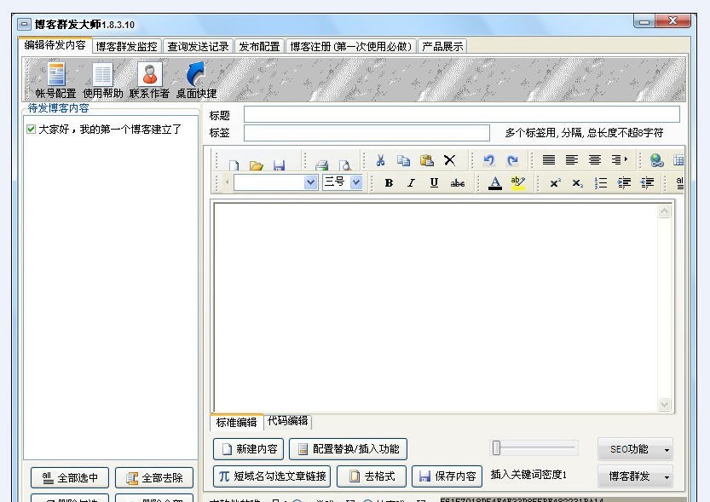The image size is (710, 502).
Task: Open the 三号 font size dropdown
Action: tap(356, 182)
